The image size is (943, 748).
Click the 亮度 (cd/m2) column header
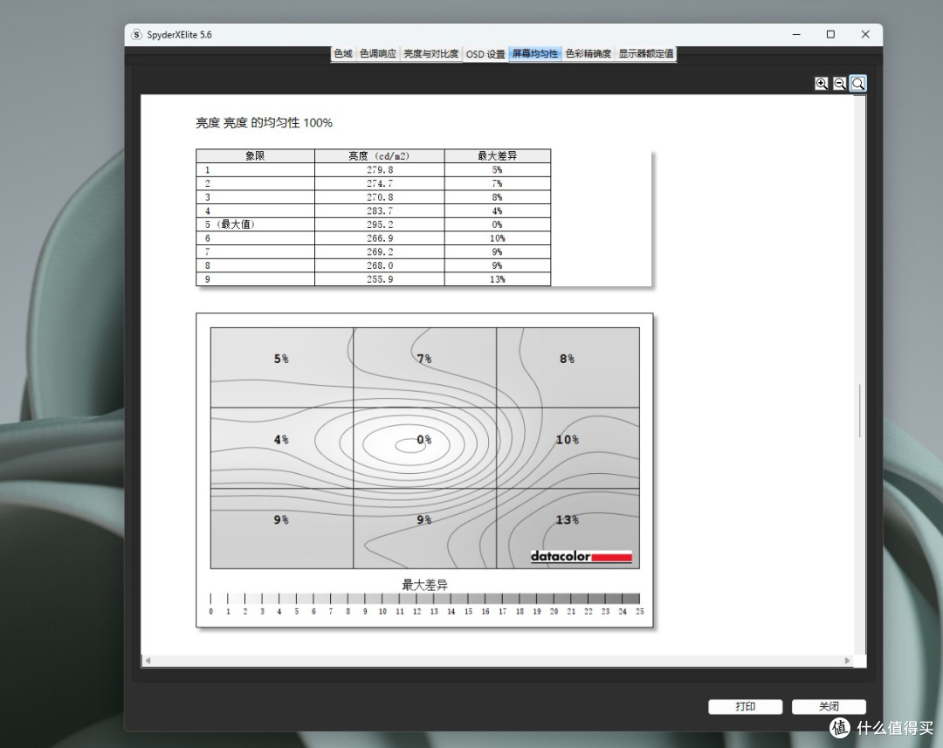click(380, 155)
